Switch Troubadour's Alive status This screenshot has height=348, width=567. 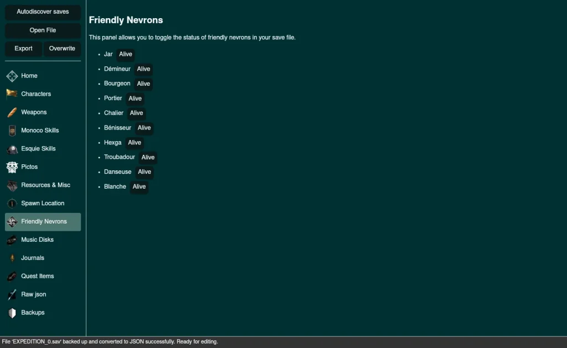click(x=148, y=157)
